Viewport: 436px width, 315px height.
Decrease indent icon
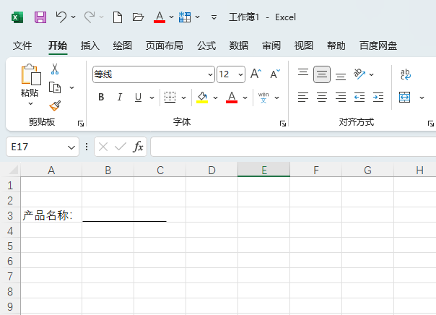coord(359,97)
